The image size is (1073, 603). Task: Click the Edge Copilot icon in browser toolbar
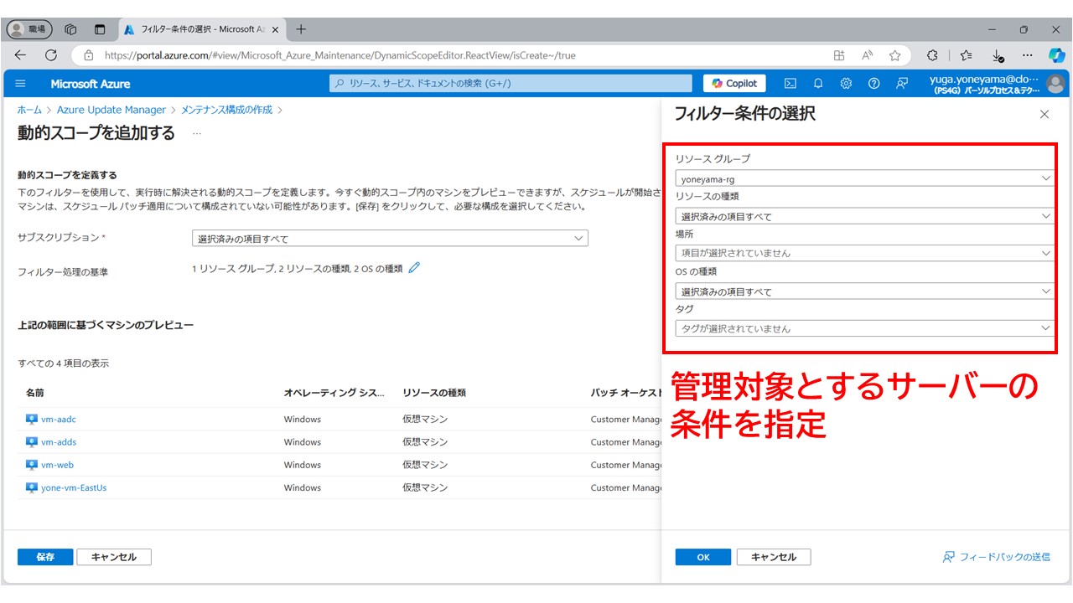tap(1055, 55)
